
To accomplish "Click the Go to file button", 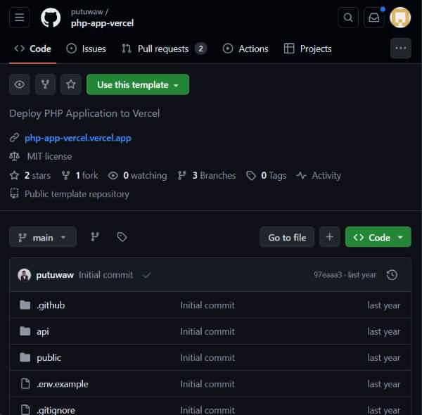I will coord(287,237).
